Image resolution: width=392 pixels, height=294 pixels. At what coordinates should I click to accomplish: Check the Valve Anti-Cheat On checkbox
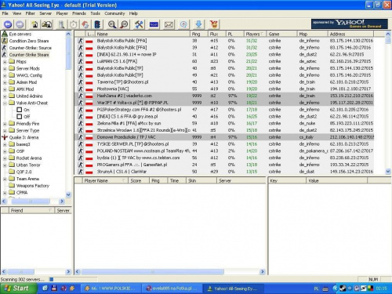pyautogui.click(x=20, y=110)
